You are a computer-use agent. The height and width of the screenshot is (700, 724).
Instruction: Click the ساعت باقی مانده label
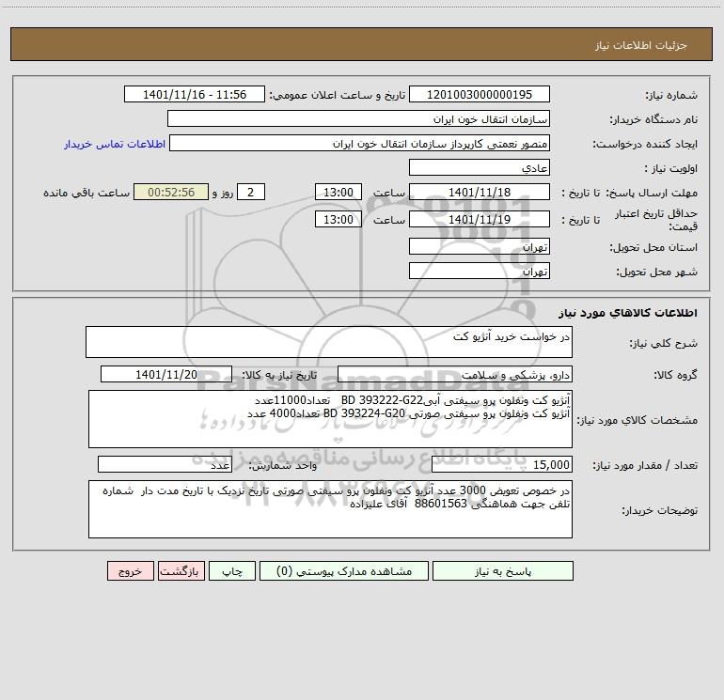pyautogui.click(x=87, y=193)
